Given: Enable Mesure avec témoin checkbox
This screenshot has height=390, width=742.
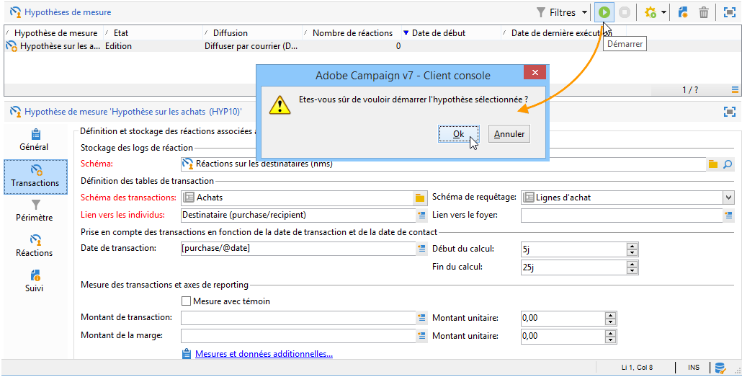Looking at the screenshot, I should [186, 301].
